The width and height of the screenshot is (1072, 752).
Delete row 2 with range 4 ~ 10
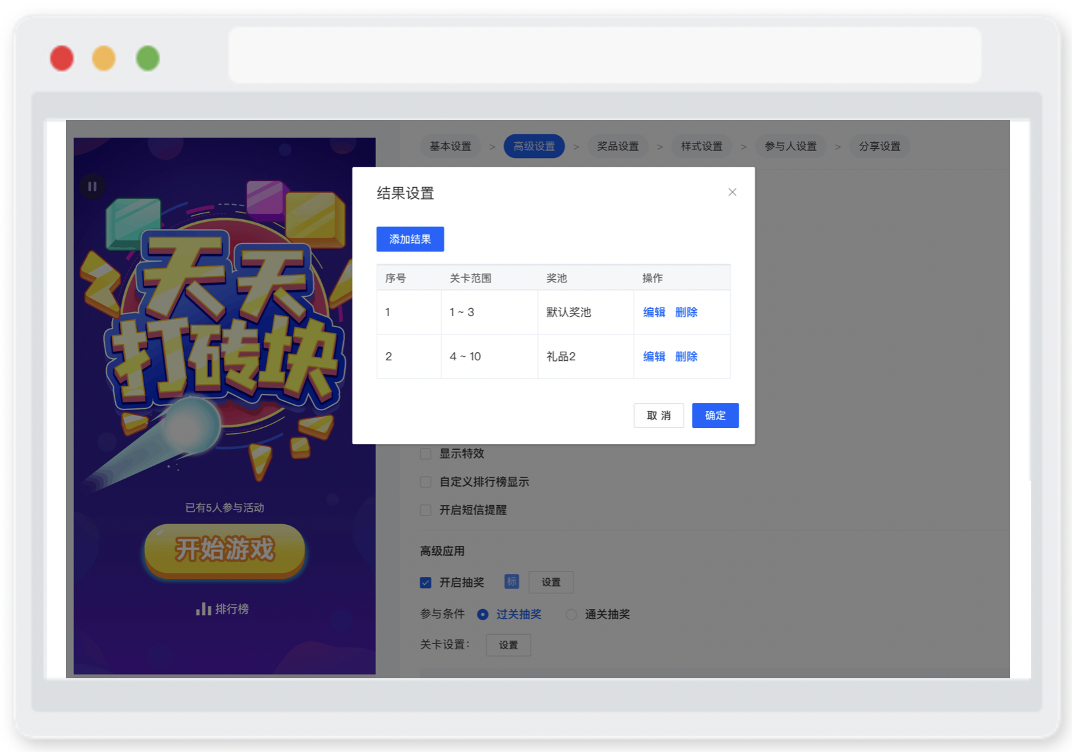pos(686,356)
